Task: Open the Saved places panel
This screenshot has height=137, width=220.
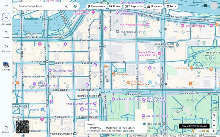Action: [6, 35]
